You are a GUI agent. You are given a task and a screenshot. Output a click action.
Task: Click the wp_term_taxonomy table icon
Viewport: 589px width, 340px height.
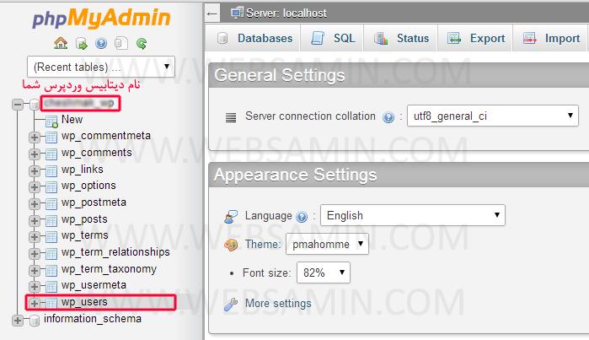51,271
